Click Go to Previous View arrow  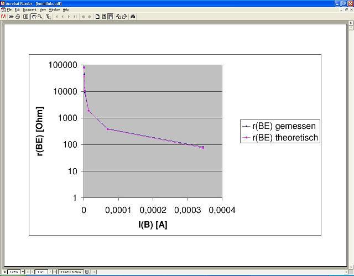(84, 17)
